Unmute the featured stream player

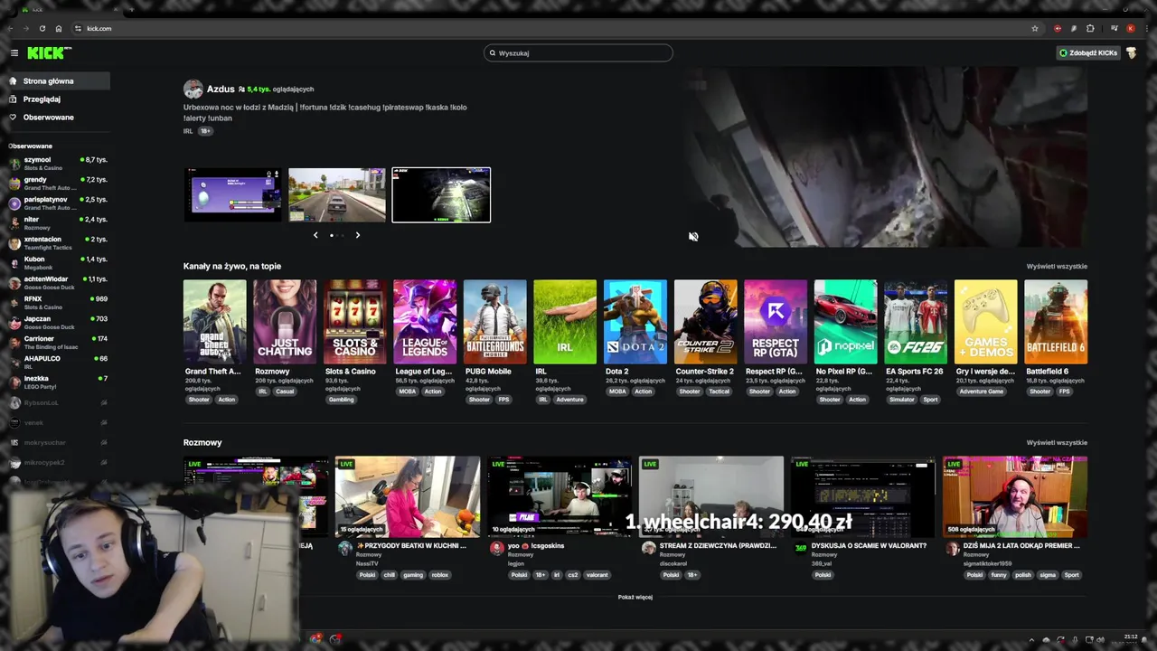click(x=693, y=236)
